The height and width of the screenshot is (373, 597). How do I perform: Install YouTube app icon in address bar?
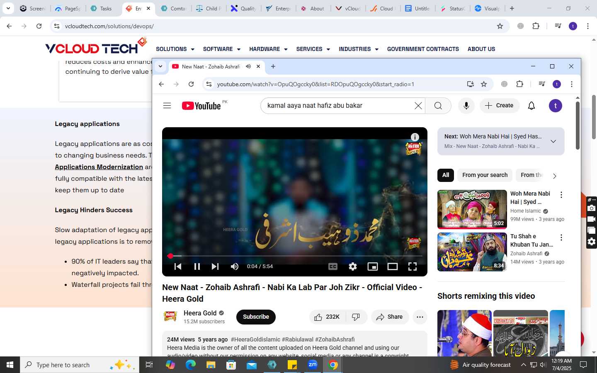[x=470, y=84]
